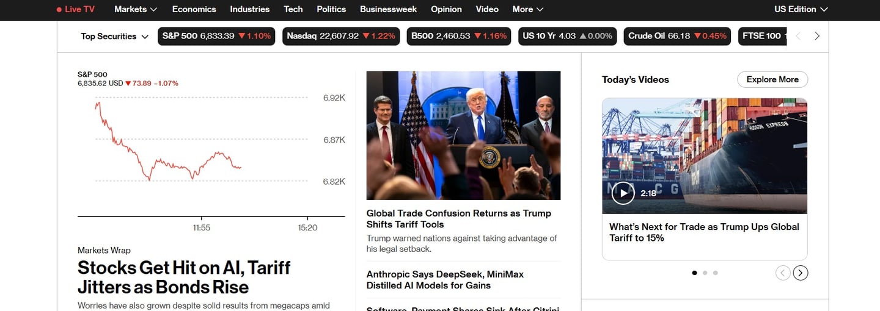Select the FTSE 100 ticker chip
880x311 pixels.
[761, 36]
